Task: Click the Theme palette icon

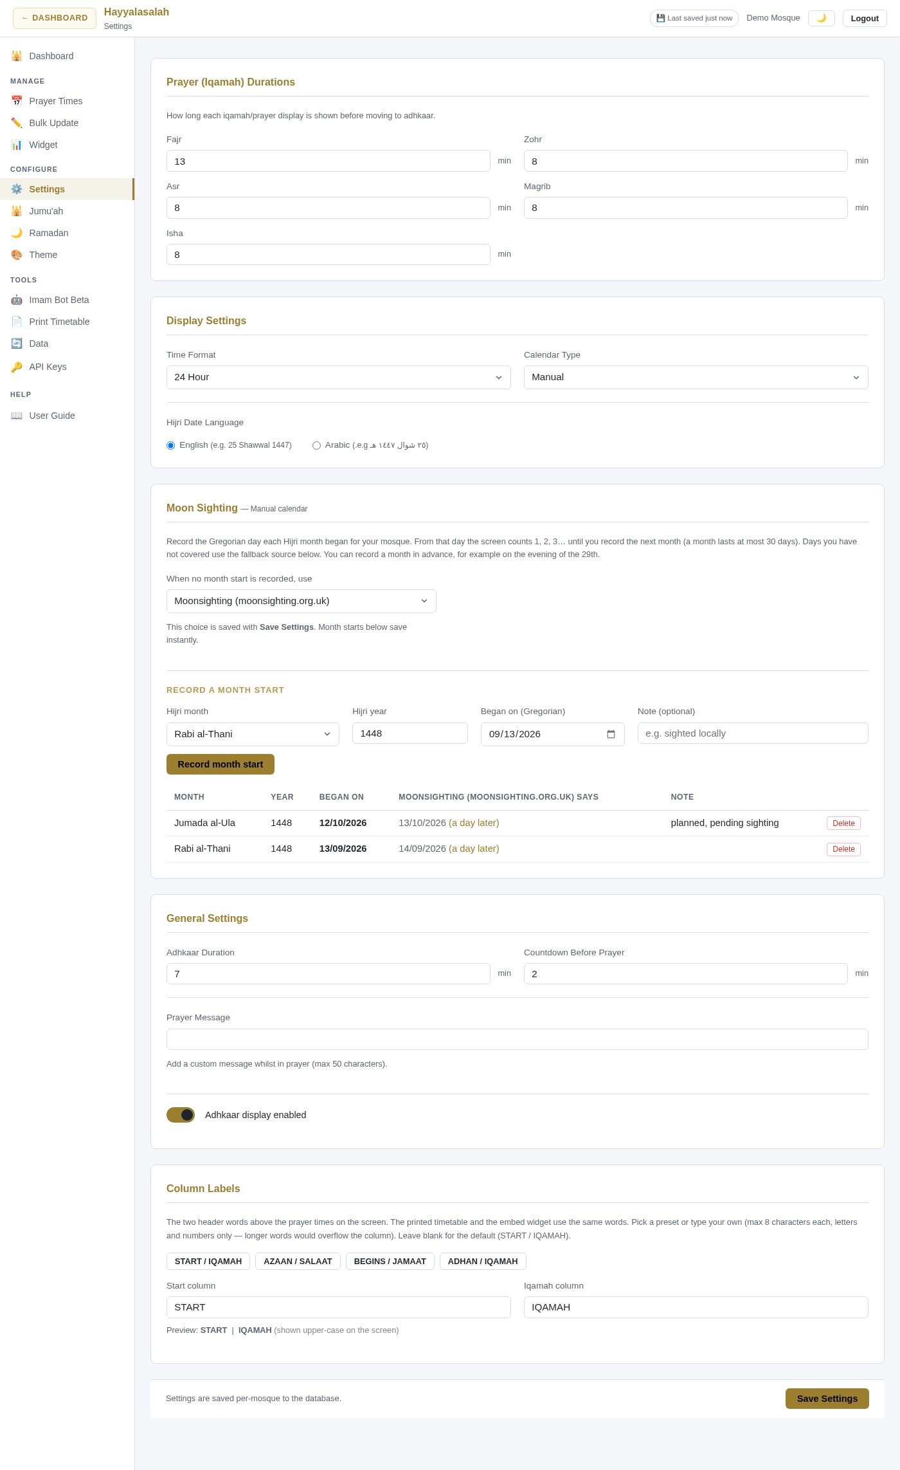Action: (x=17, y=255)
